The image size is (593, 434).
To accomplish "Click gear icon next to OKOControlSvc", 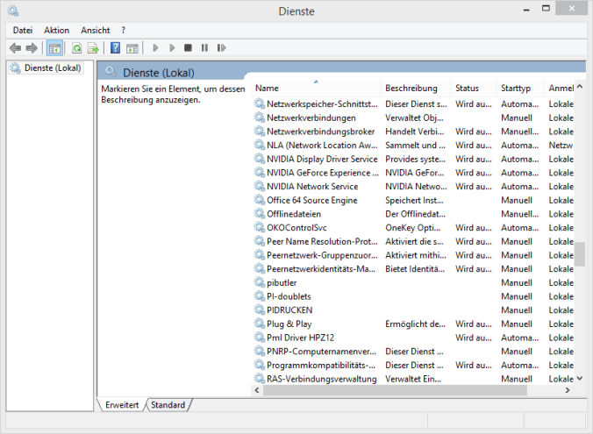I will 259,228.
